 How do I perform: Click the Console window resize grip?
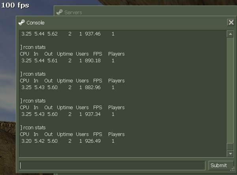point(232,169)
